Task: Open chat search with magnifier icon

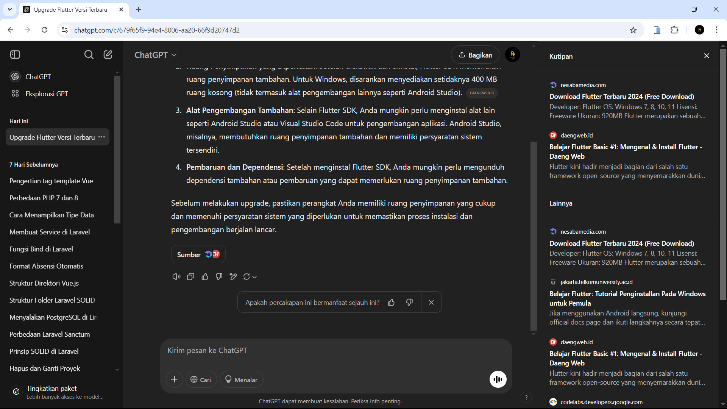Action: (89, 55)
